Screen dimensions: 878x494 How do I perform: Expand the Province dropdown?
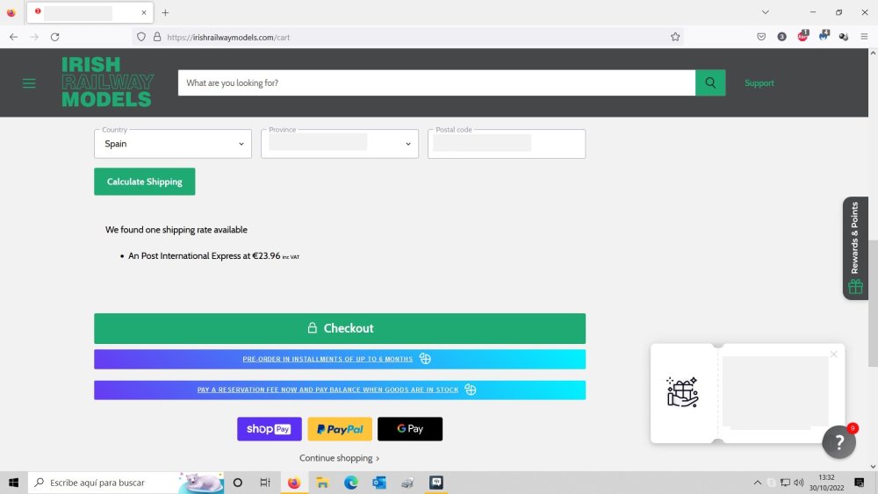coord(339,144)
